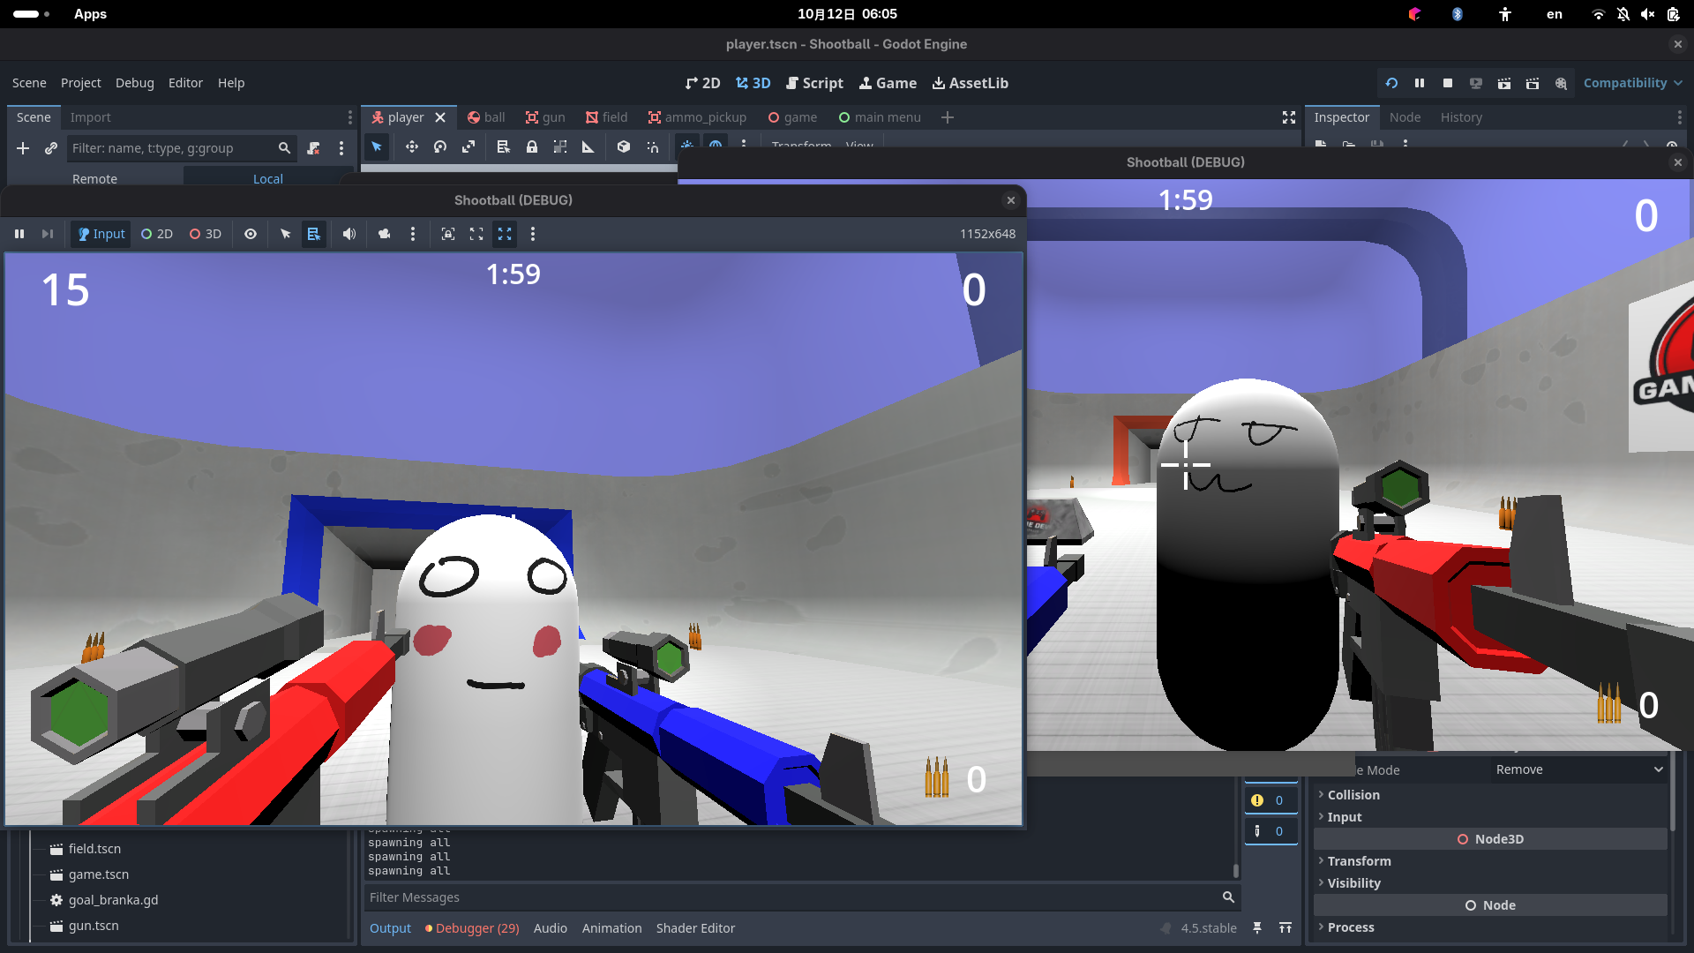Select the Rotate mode tool
Image resolution: width=1694 pixels, height=953 pixels.
point(440,147)
